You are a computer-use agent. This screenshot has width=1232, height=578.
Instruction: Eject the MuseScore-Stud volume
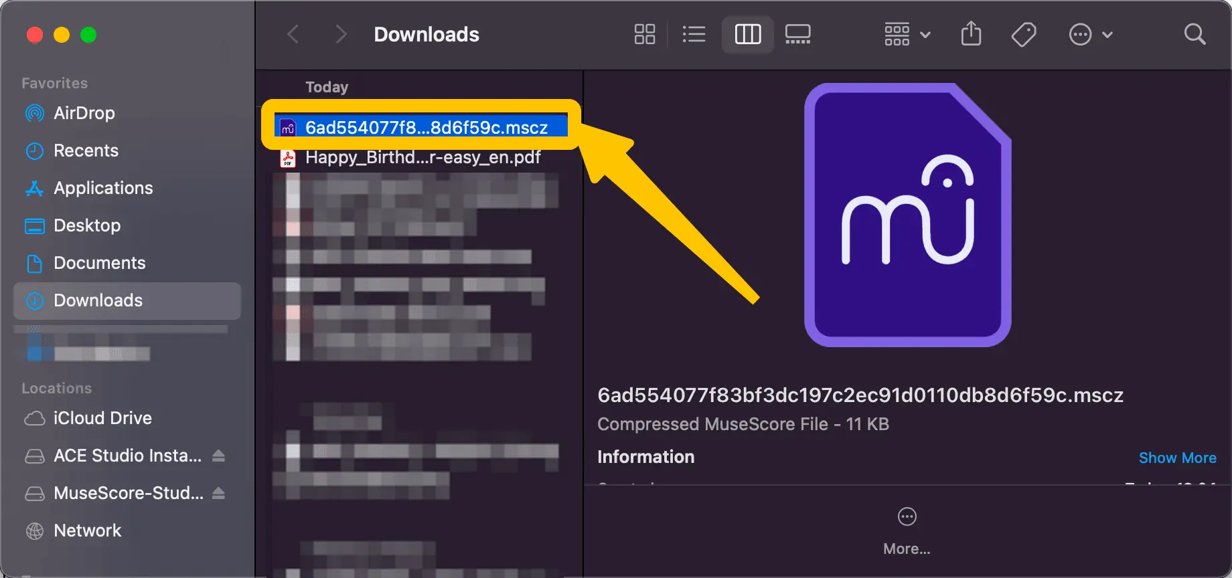tap(218, 493)
